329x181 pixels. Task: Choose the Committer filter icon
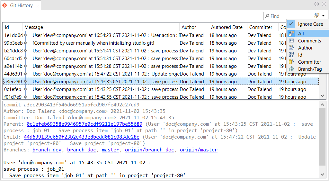(291, 62)
